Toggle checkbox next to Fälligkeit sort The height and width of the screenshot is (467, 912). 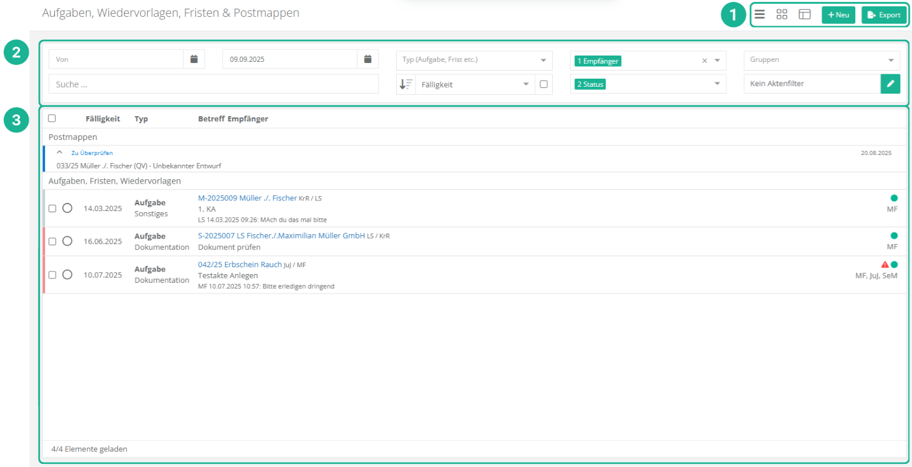pos(543,84)
